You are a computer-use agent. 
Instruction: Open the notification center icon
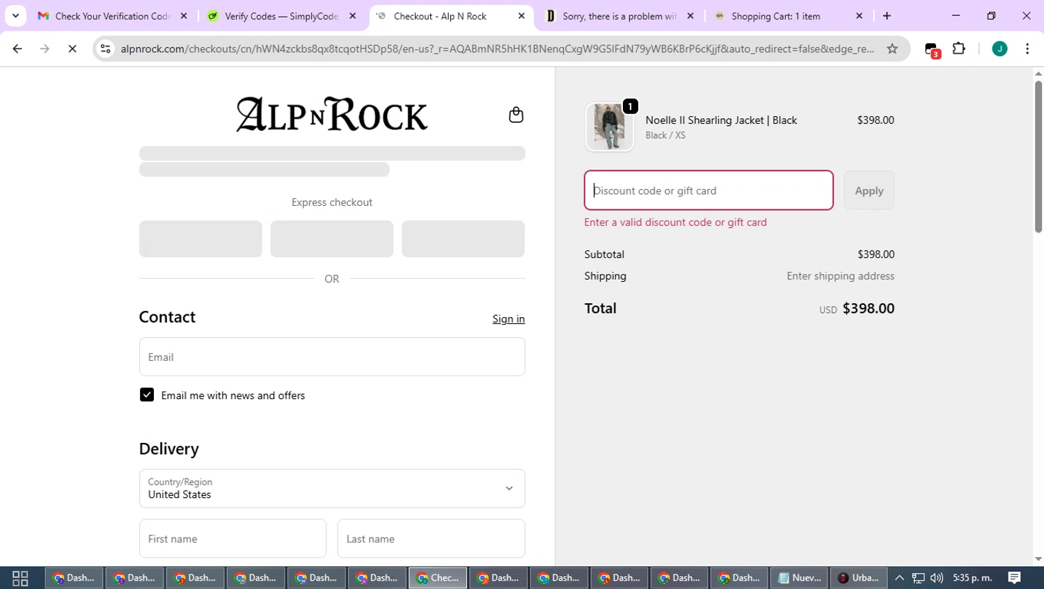[1015, 578]
